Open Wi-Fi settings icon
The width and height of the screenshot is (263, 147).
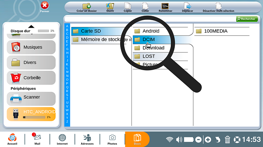click(x=170, y=139)
